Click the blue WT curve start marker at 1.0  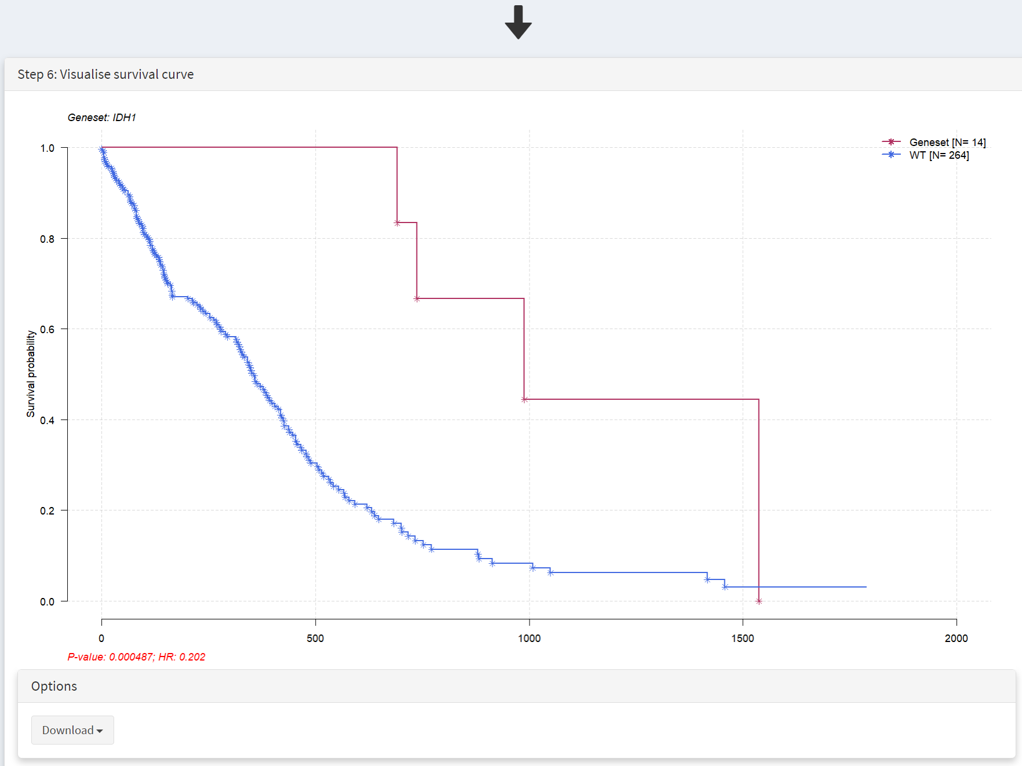[x=102, y=149]
